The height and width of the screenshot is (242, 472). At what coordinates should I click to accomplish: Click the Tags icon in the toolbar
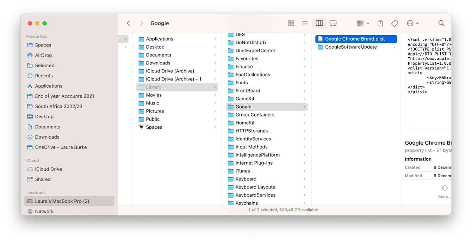point(395,23)
